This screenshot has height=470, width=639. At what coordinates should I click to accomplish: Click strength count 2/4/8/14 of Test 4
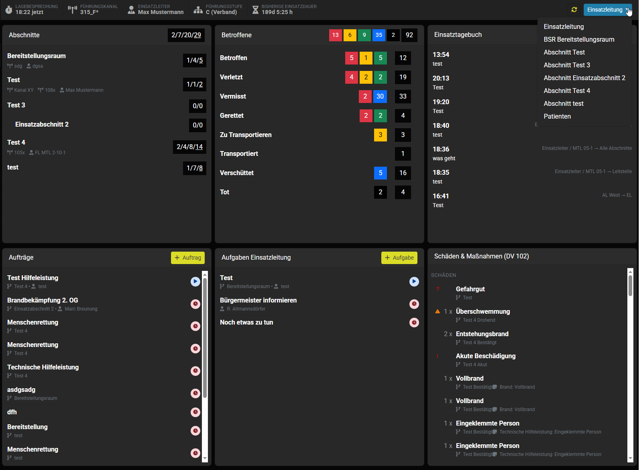coord(189,147)
